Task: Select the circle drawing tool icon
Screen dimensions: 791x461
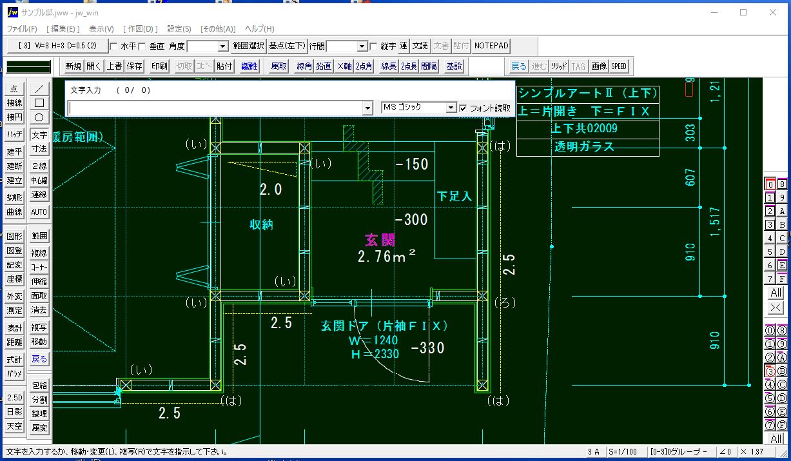Action: [39, 117]
